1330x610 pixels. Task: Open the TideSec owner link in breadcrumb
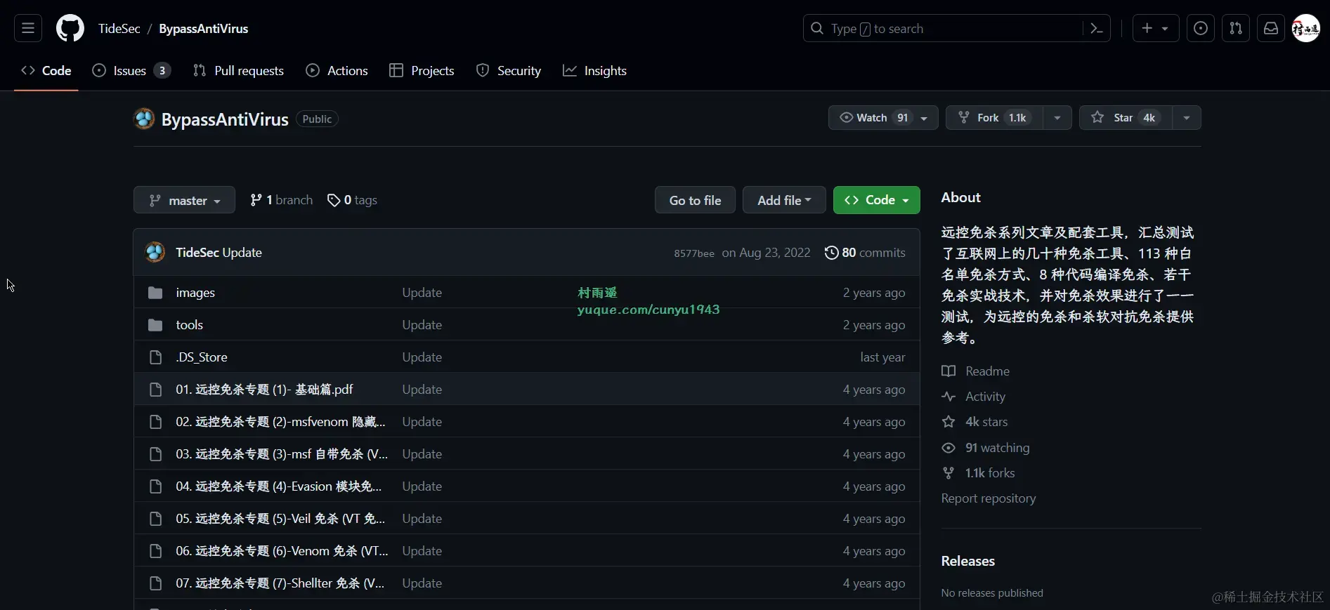[x=119, y=29]
